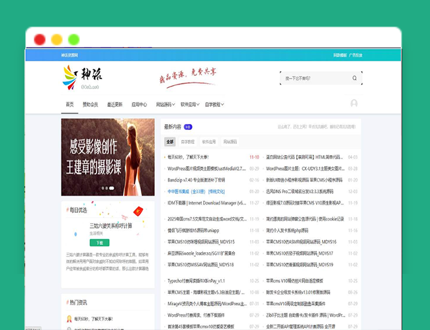Open the cookie记录 announcement code article

coord(305,219)
